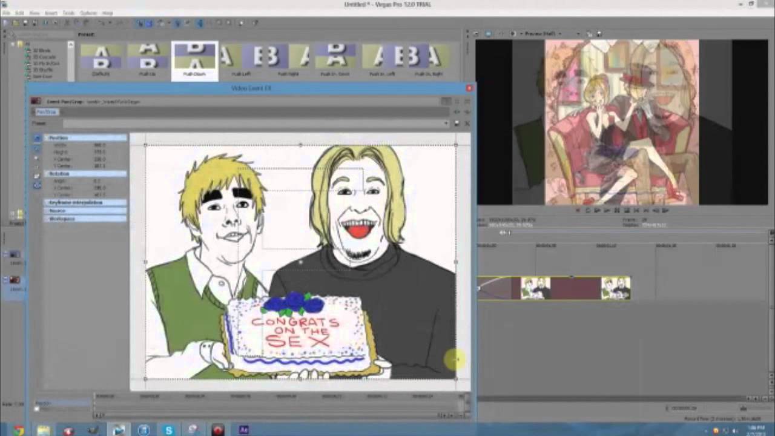Click the bottom-right crop handle
The image size is (775, 436).
[456, 379]
